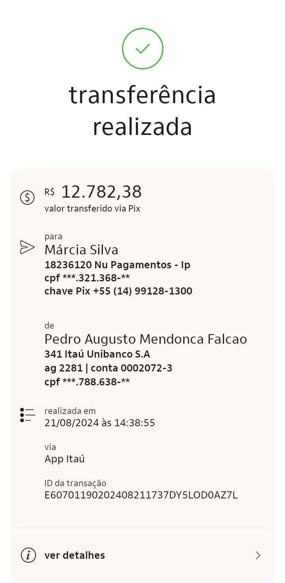
Task: Select recipient name Márcia Silva
Action: point(82,250)
